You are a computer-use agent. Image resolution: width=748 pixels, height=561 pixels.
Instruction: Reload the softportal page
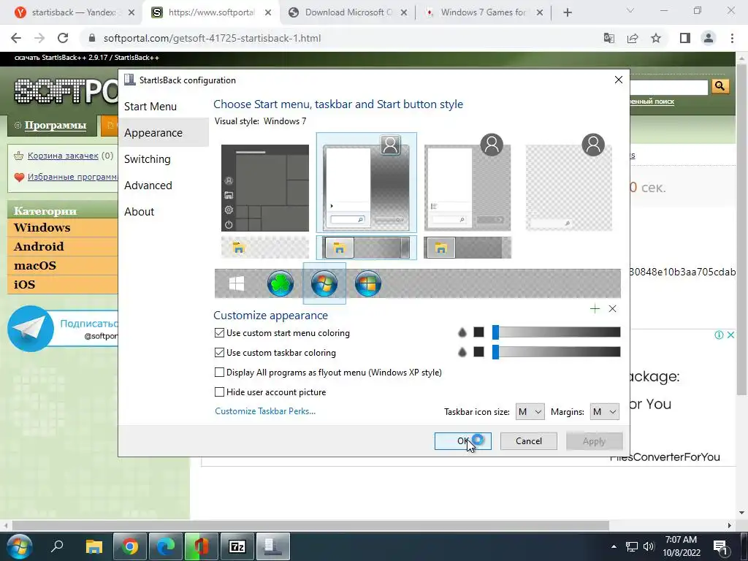63,38
